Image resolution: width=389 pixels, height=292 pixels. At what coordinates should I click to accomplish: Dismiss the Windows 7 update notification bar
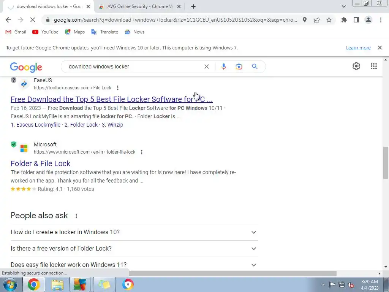coord(380,48)
